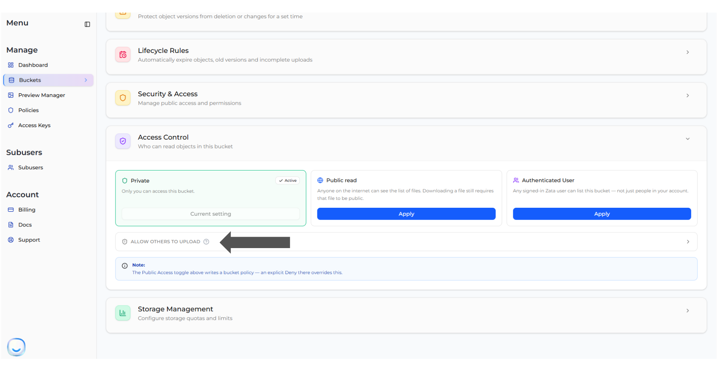Click the Support lifebuoy icon
The height and width of the screenshot is (371, 717).
coord(11,240)
